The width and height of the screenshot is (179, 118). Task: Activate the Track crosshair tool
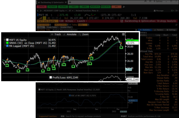56,34
